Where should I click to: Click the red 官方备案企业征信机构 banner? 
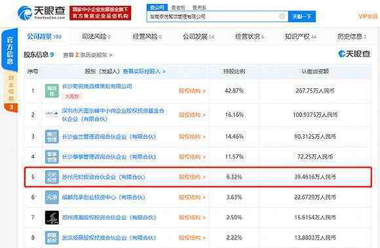click(100, 13)
